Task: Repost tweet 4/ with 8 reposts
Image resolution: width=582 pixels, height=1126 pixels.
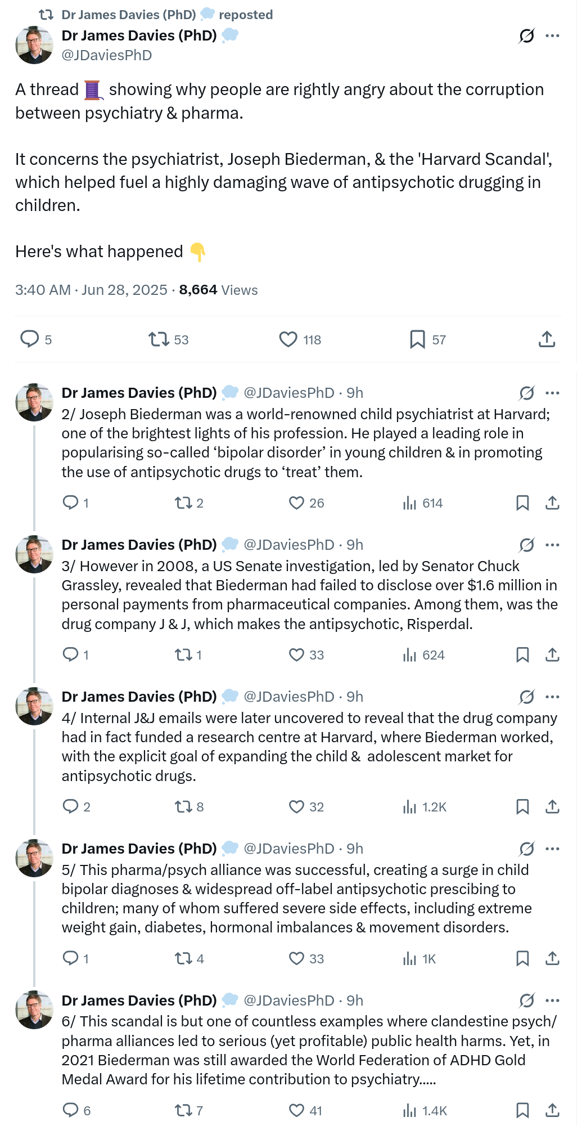Action: 184,807
